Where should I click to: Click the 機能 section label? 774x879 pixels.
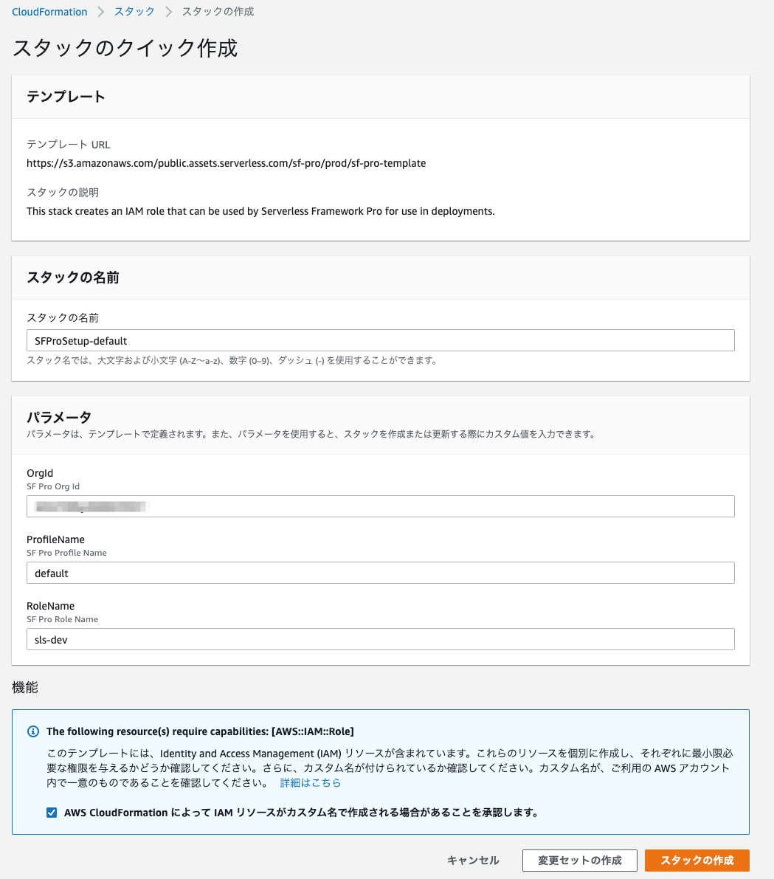(x=25, y=687)
